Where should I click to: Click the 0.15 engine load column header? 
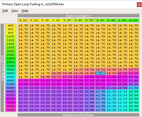pos(23,20)
